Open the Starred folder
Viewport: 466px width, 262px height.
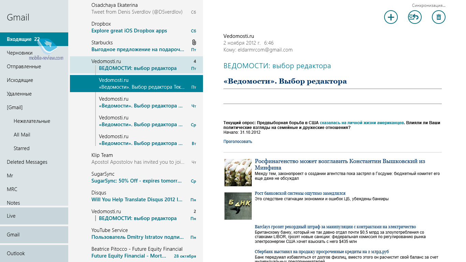34,148
